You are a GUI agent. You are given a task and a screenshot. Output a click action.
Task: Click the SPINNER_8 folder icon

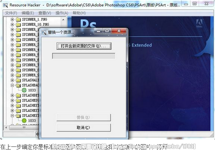(18, 70)
